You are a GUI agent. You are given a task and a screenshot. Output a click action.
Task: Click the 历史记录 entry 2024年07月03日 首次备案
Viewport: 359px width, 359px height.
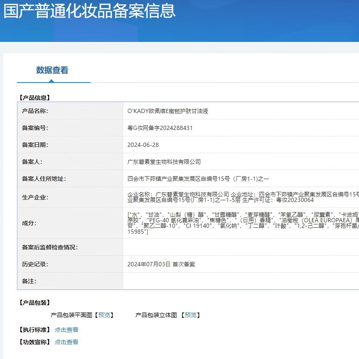coord(161,264)
